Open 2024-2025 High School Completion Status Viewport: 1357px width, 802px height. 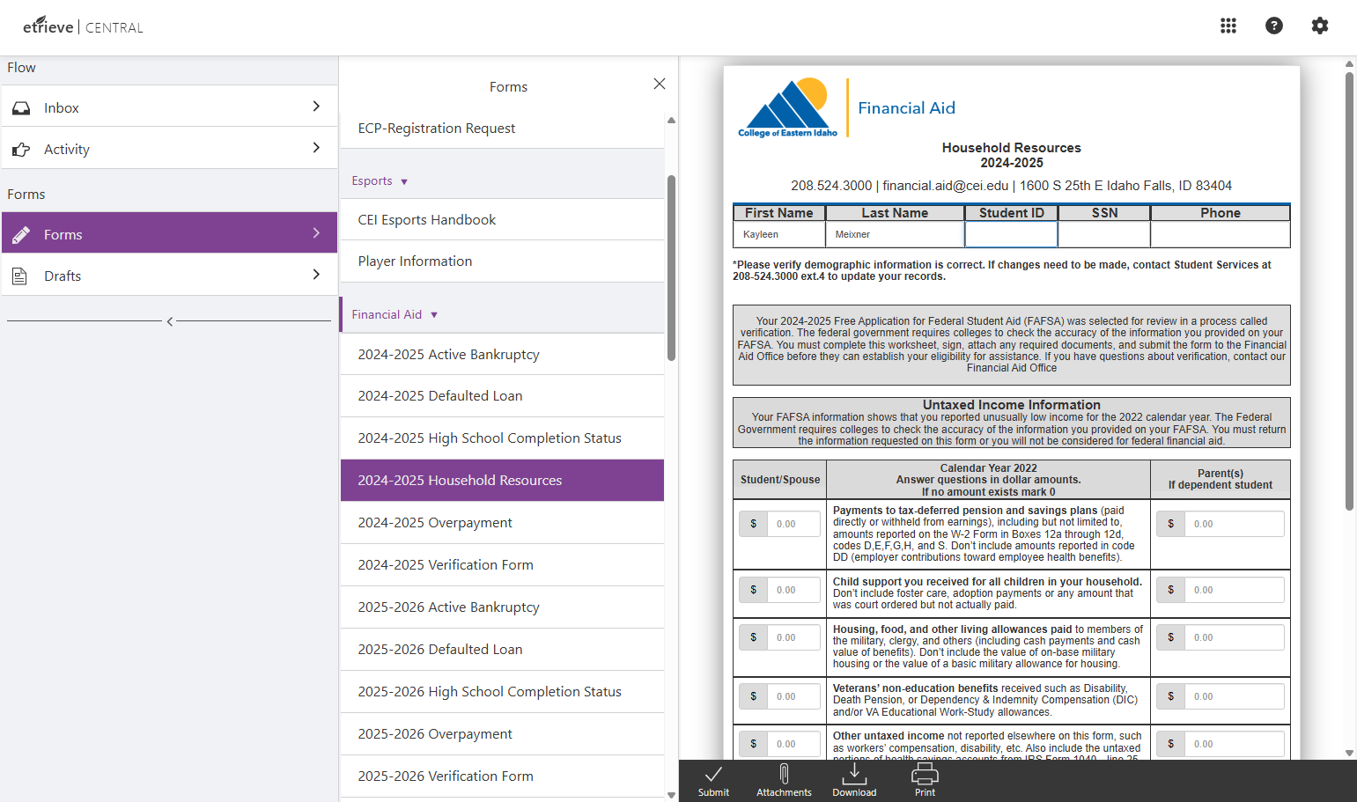[x=502, y=438]
